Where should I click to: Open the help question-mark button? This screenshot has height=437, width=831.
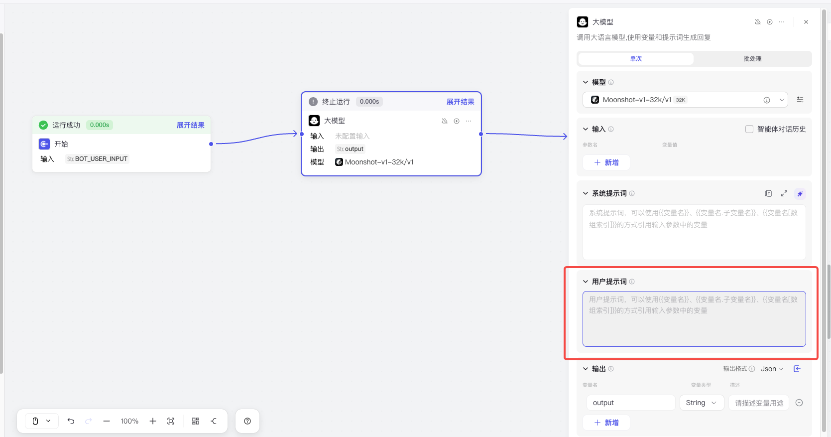[247, 421]
